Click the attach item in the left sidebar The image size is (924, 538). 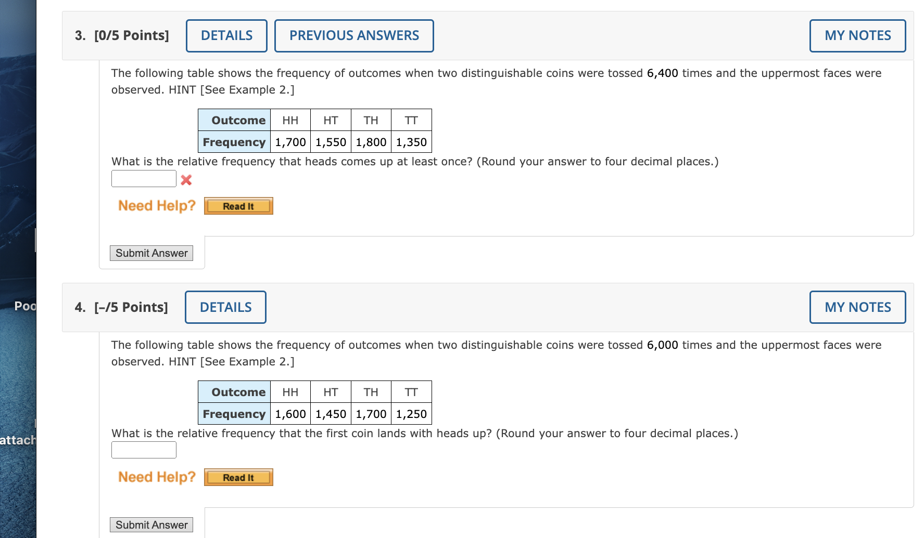[x=17, y=440]
